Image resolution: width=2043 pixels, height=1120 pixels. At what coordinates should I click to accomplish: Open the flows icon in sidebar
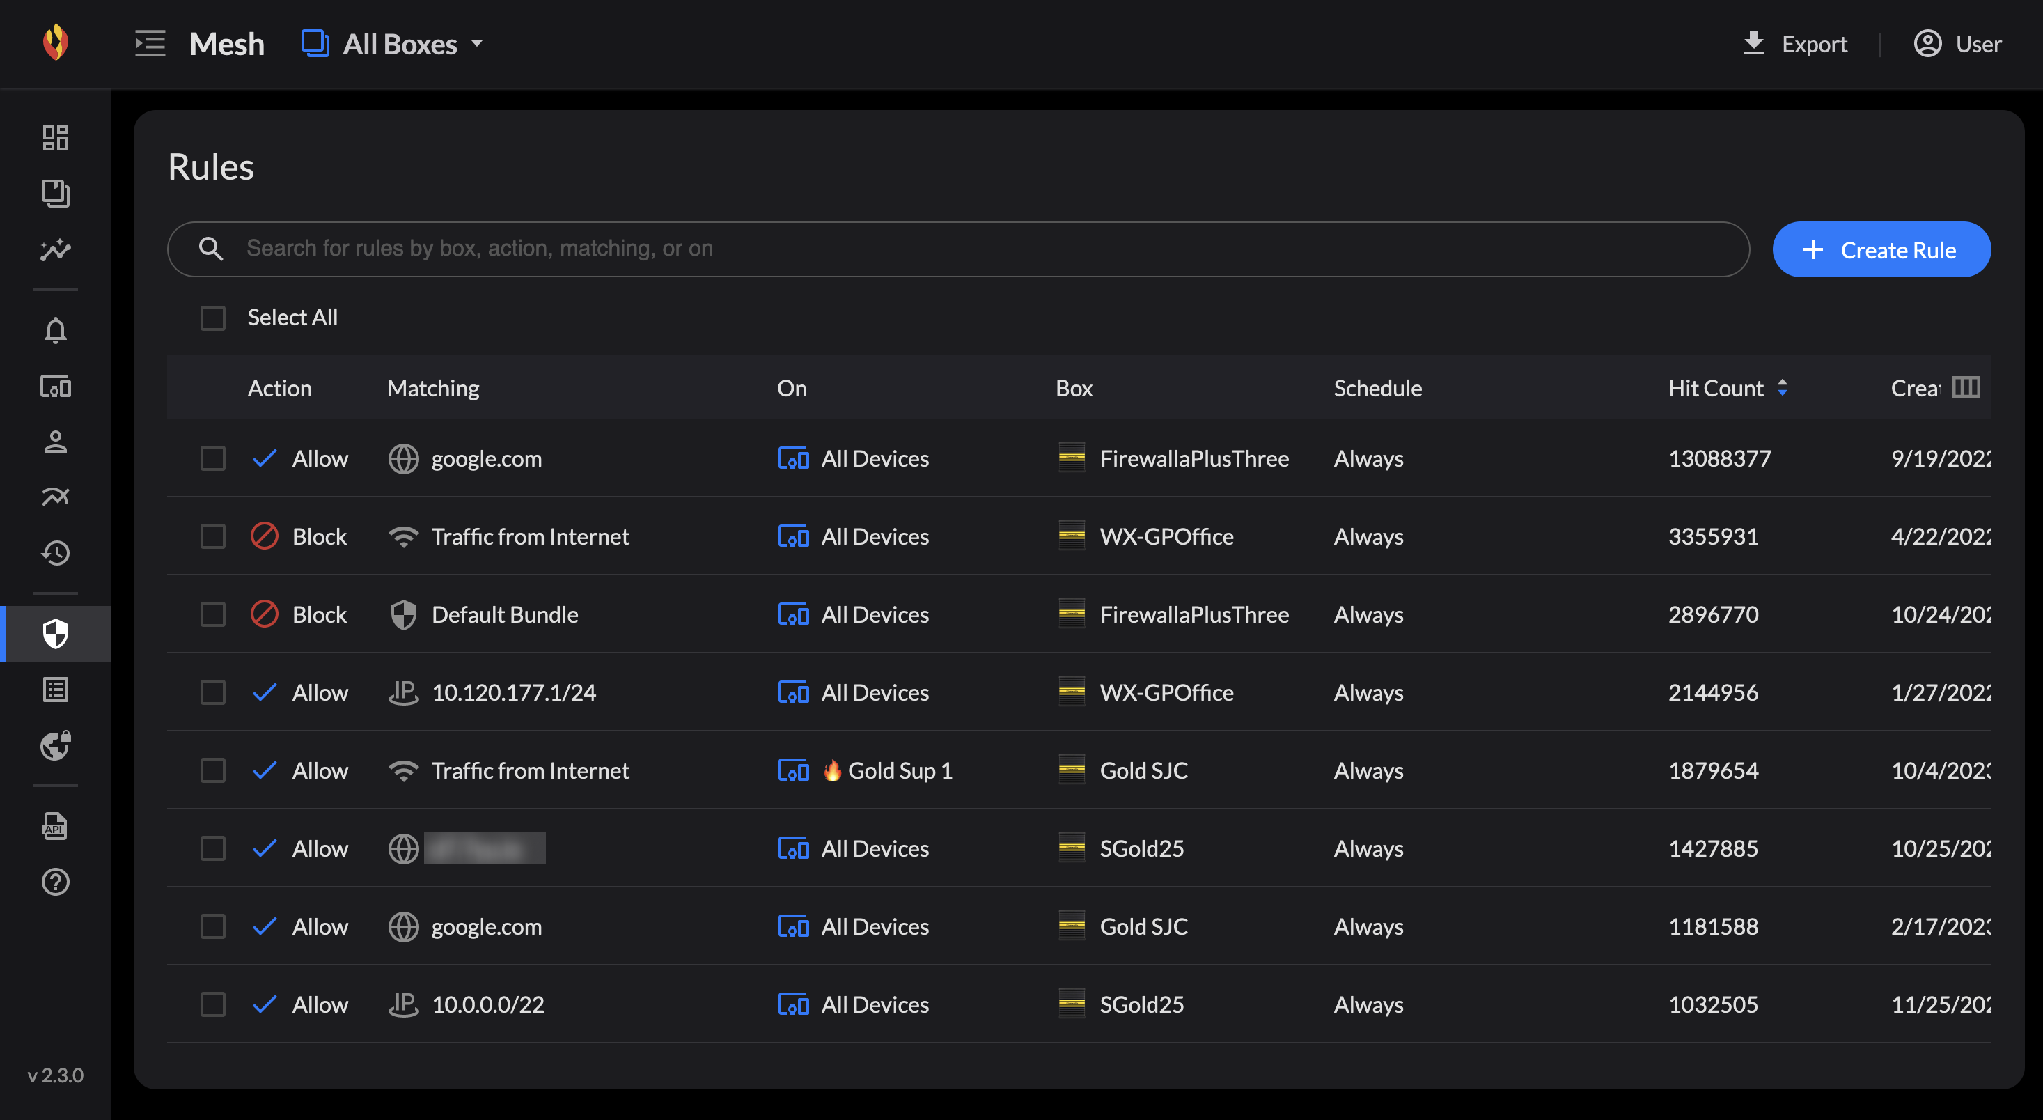click(56, 497)
